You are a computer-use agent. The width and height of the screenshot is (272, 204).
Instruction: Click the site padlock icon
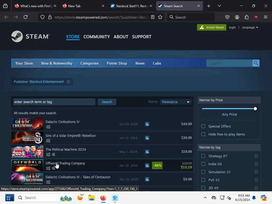point(50,17)
